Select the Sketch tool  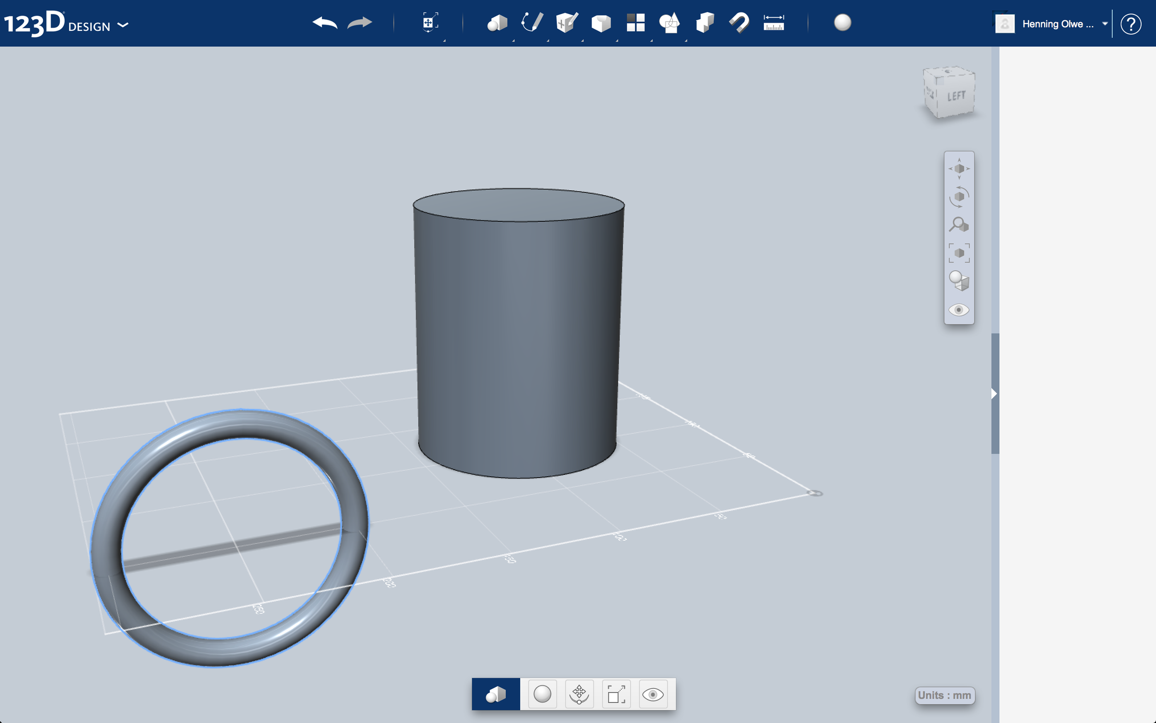(532, 22)
